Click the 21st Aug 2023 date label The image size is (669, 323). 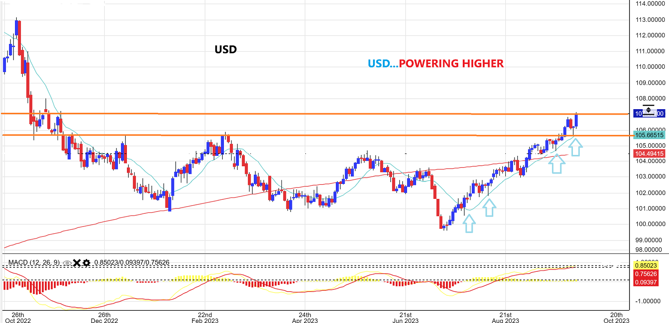pos(506,318)
